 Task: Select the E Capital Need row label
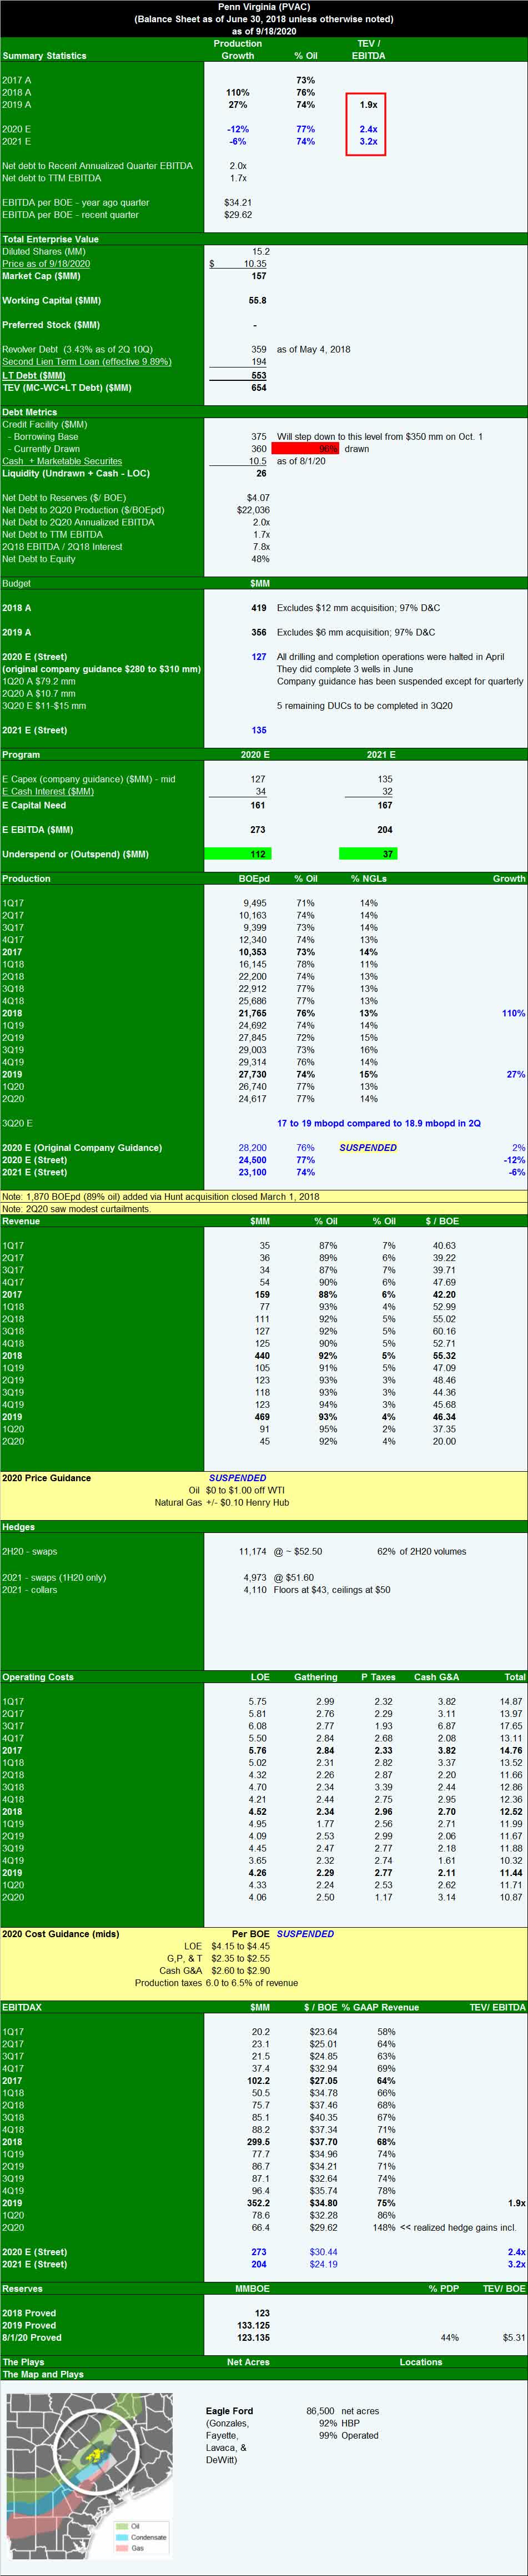click(x=34, y=805)
